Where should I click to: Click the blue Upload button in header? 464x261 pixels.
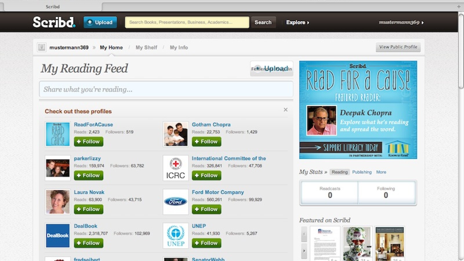(100, 22)
